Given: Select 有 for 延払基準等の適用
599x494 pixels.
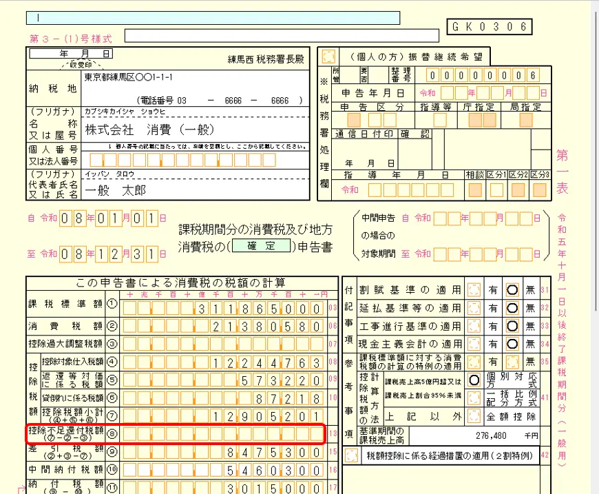Looking at the screenshot, I should 474,308.
